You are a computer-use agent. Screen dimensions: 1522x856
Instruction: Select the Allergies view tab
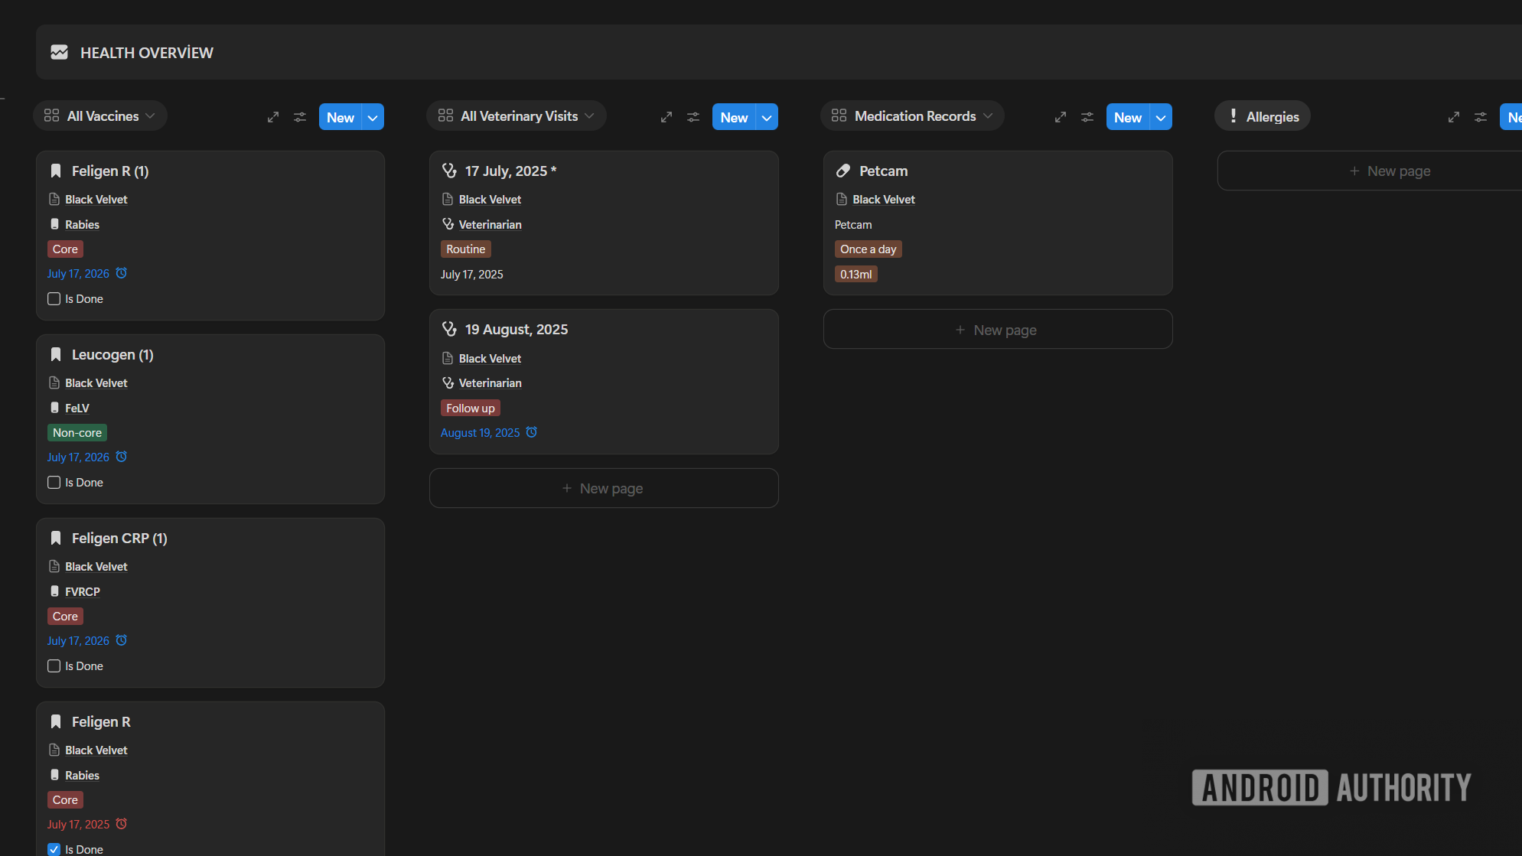(x=1263, y=116)
